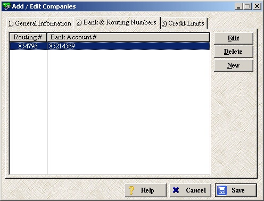Image resolution: width=264 pixels, height=201 pixels.
Task: Click the blue X Cancel icon
Action: click(x=176, y=190)
